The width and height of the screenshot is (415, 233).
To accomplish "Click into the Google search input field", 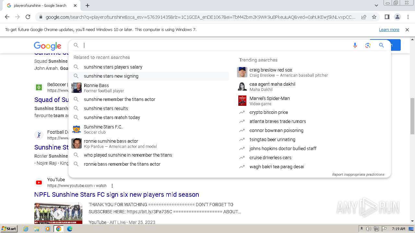I will pos(216,45).
